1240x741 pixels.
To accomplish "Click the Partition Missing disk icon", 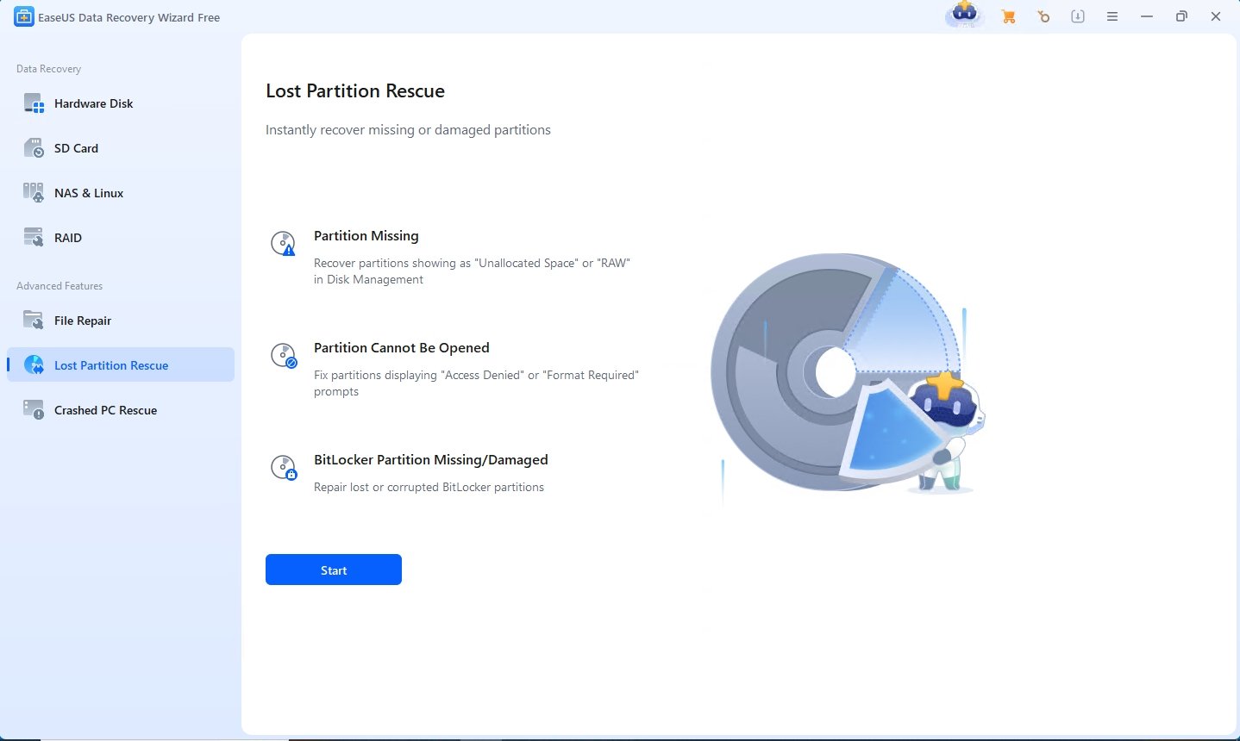I will [x=283, y=244].
